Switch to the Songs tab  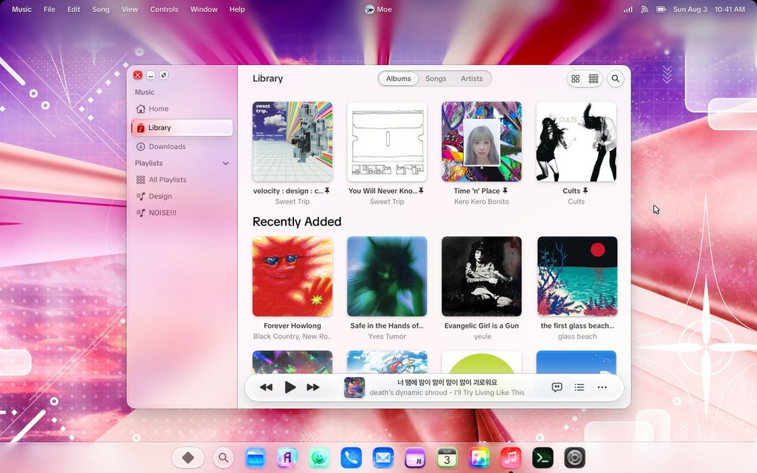(435, 78)
